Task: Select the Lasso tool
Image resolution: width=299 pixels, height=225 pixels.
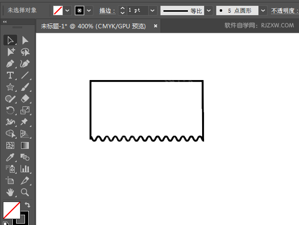Action: tap(25, 52)
